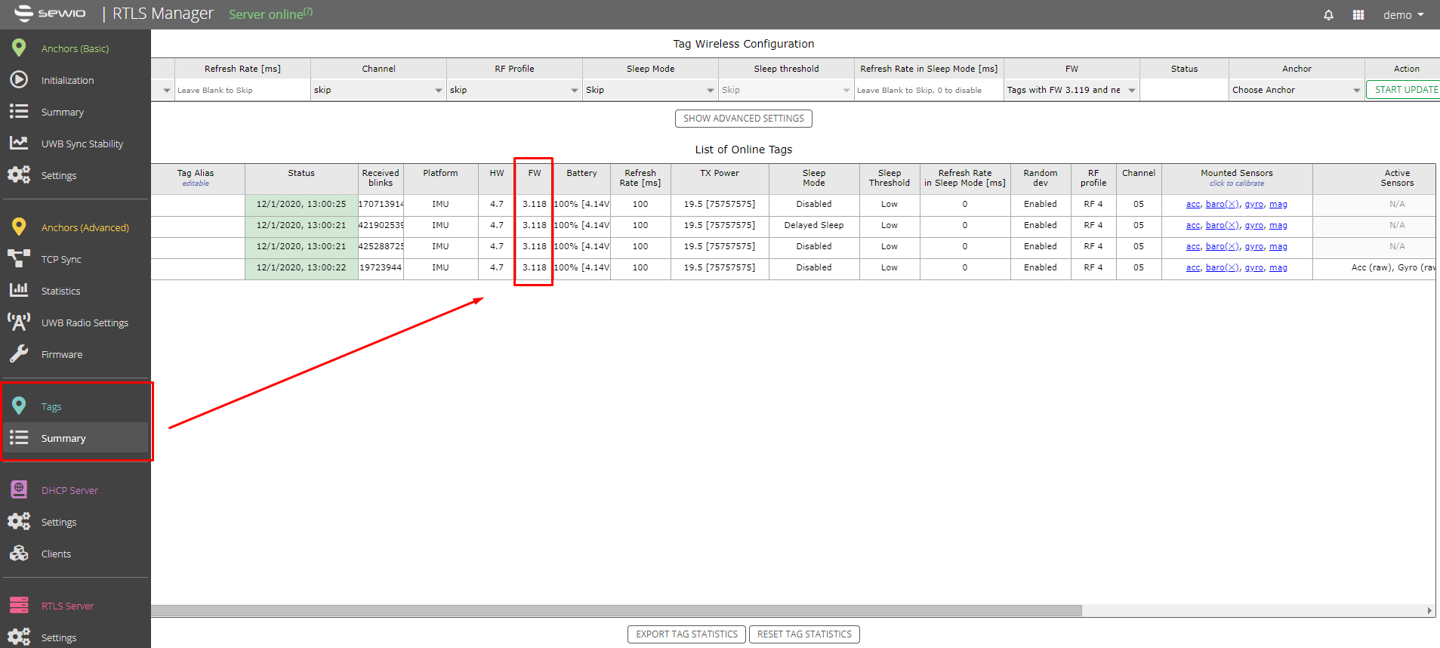Click the Refresh Rate [ms] input field

(242, 90)
